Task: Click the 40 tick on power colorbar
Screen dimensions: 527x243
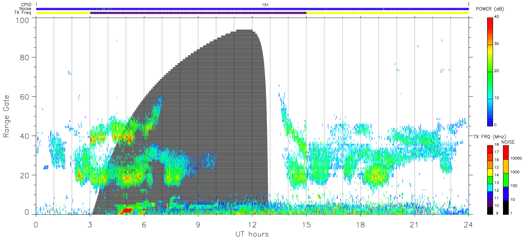Action: (x=497, y=17)
